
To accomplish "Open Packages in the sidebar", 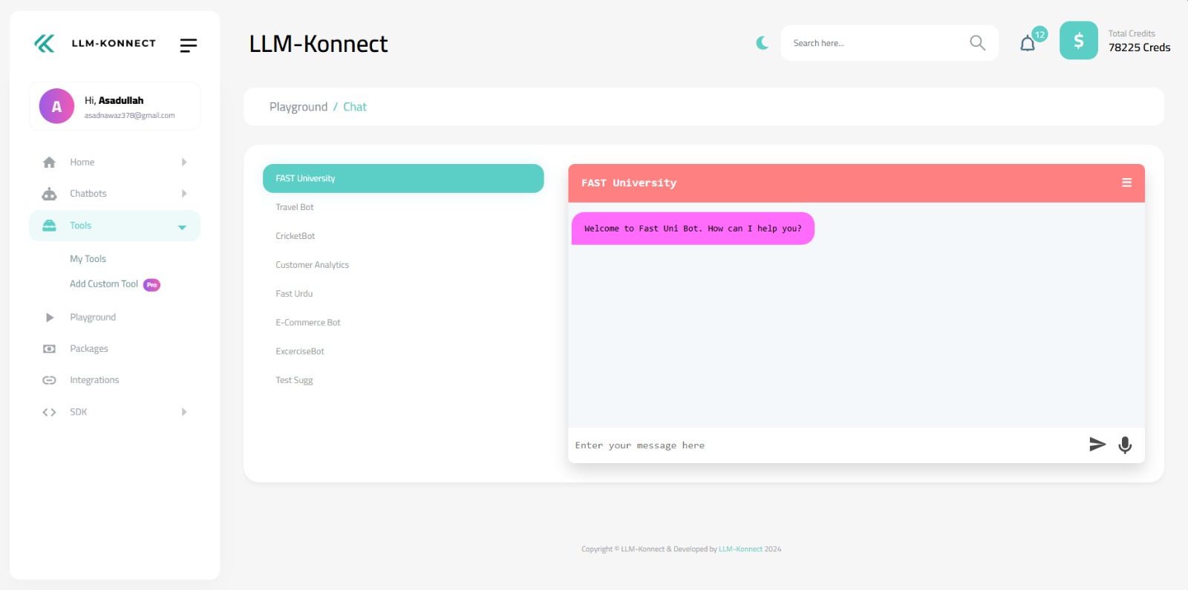I will point(88,349).
